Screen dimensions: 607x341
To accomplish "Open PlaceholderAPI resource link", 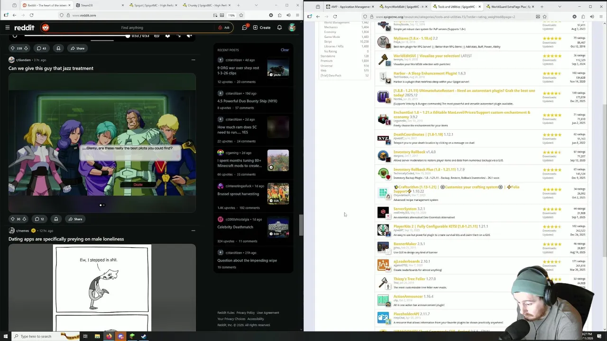I will (x=406, y=314).
